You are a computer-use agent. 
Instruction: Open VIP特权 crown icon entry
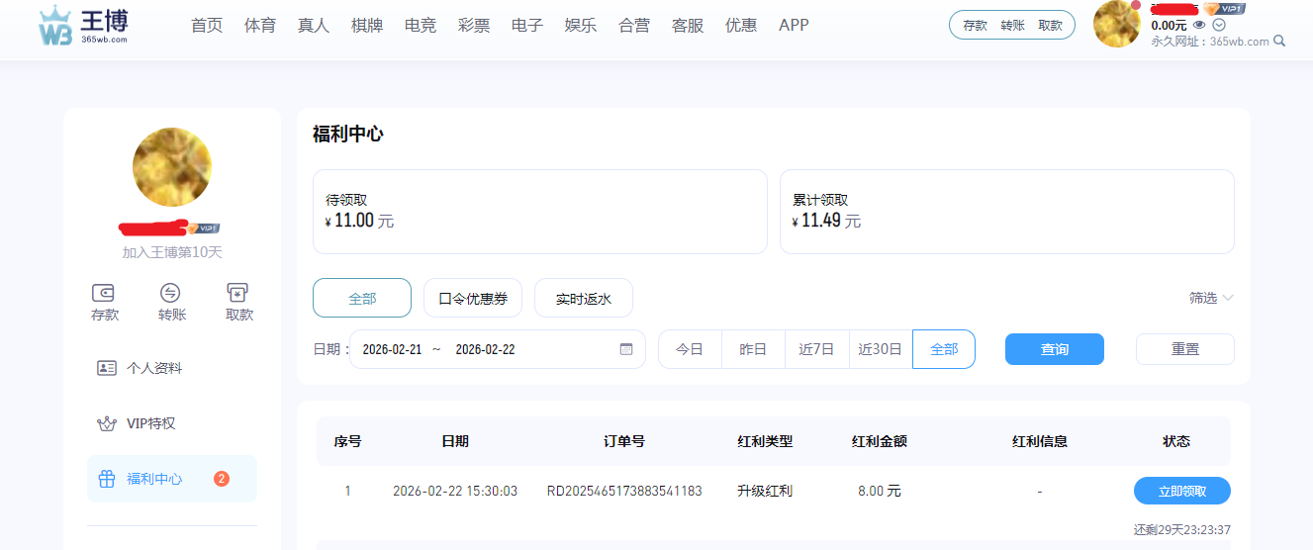[107, 423]
